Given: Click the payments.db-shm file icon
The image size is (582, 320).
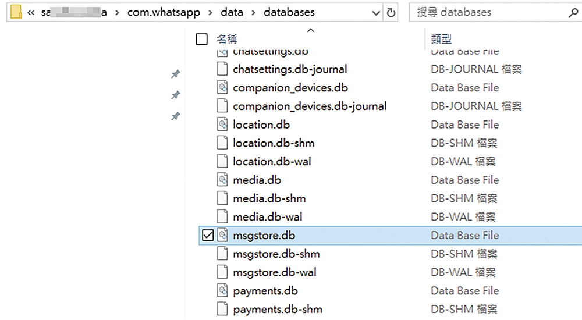Looking at the screenshot, I should [x=222, y=309].
